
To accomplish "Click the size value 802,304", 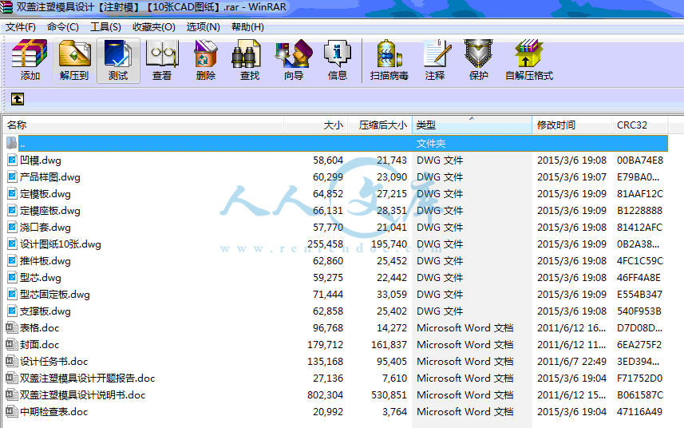I will (x=325, y=394).
